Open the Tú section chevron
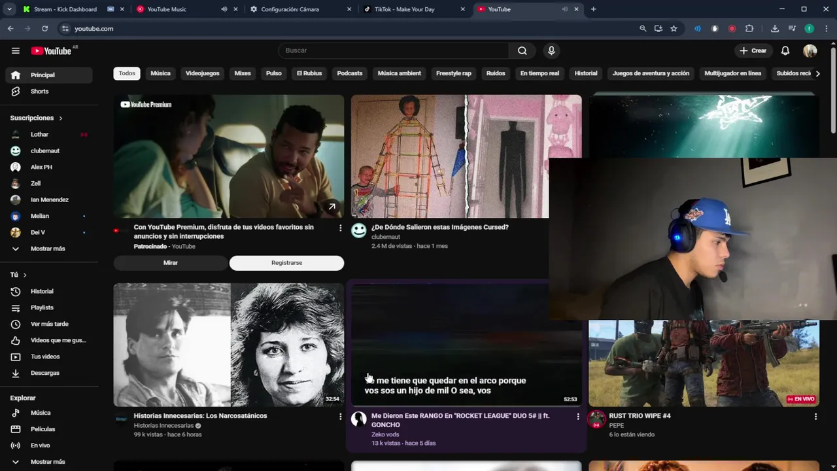This screenshot has width=837, height=471. pyautogui.click(x=25, y=275)
